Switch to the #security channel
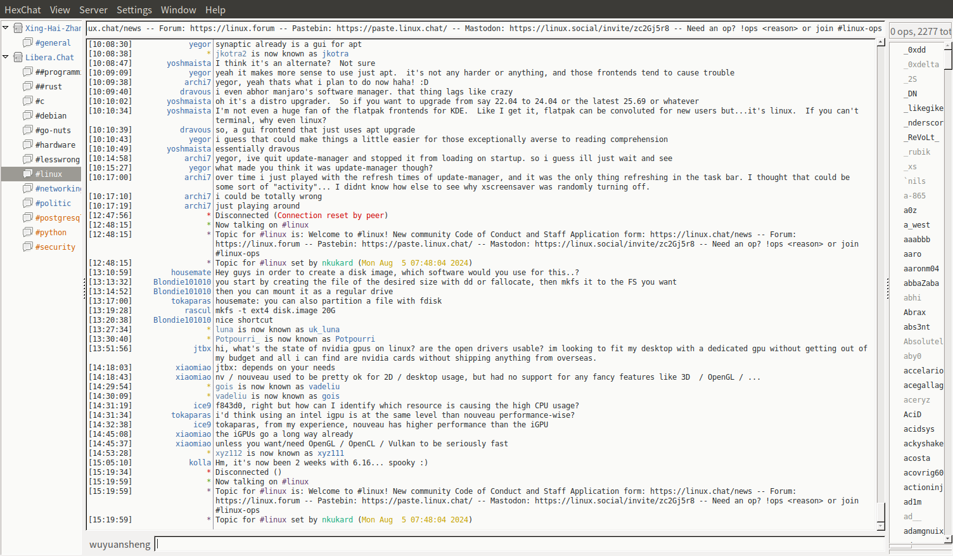The width and height of the screenshot is (953, 556). point(55,247)
